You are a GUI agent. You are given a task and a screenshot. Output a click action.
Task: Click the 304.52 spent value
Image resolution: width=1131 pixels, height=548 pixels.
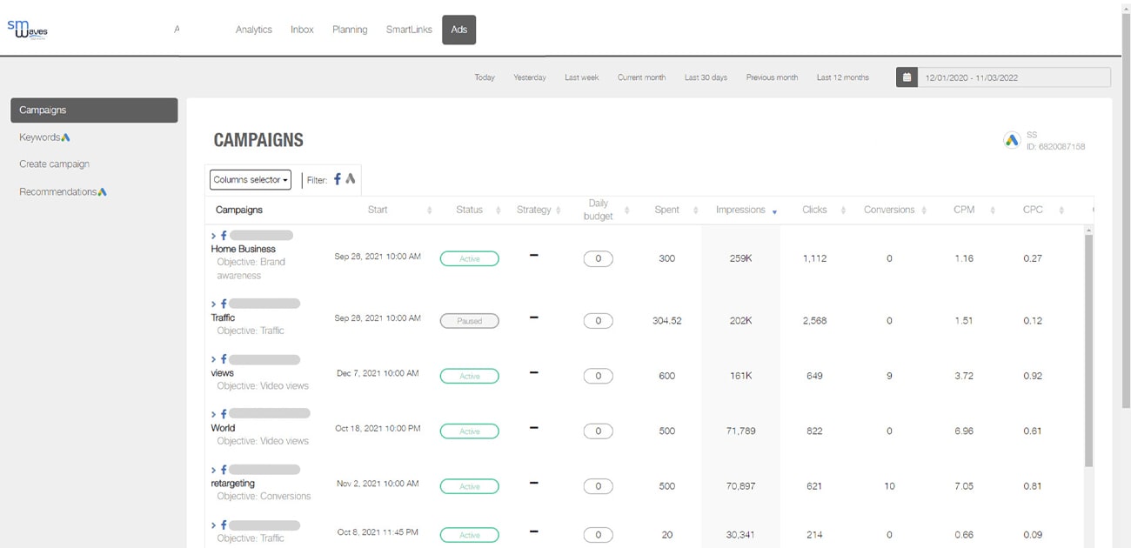coord(666,321)
